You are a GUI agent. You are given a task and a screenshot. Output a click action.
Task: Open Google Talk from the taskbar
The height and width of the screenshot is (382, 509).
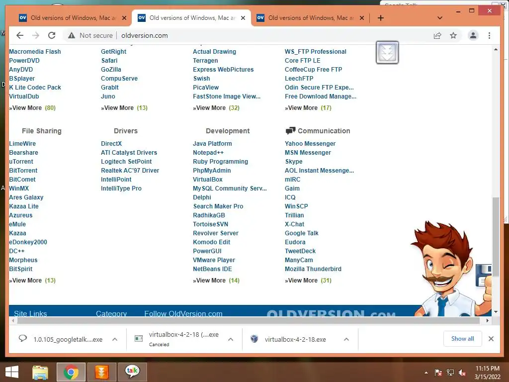132,372
